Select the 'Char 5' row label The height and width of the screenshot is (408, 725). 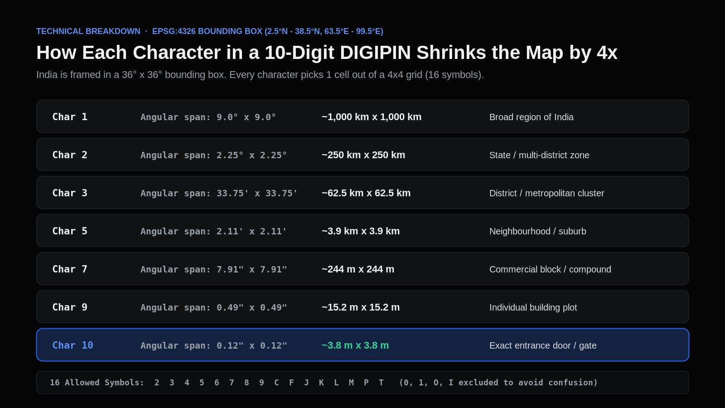tap(70, 231)
